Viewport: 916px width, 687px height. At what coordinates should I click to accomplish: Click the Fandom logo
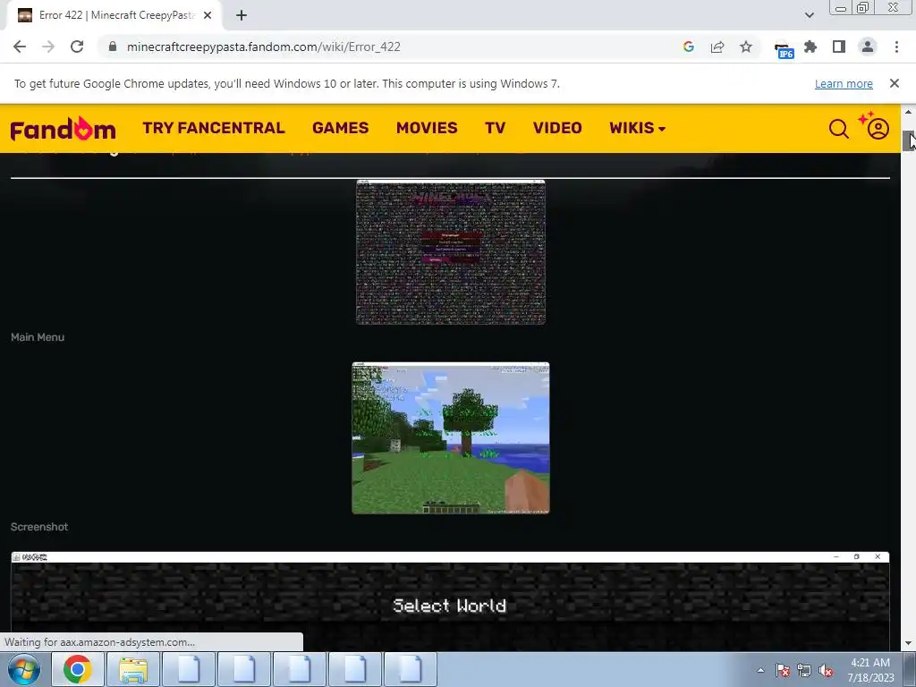coord(64,129)
